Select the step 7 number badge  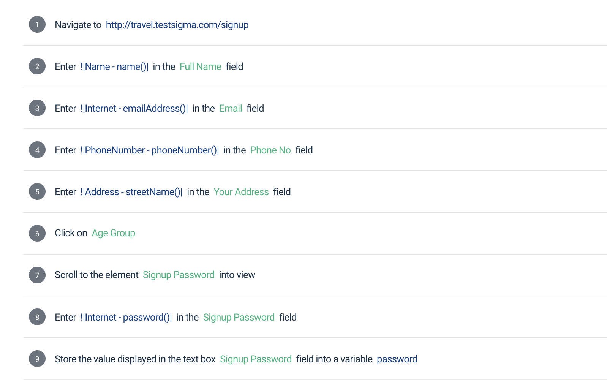pos(37,275)
